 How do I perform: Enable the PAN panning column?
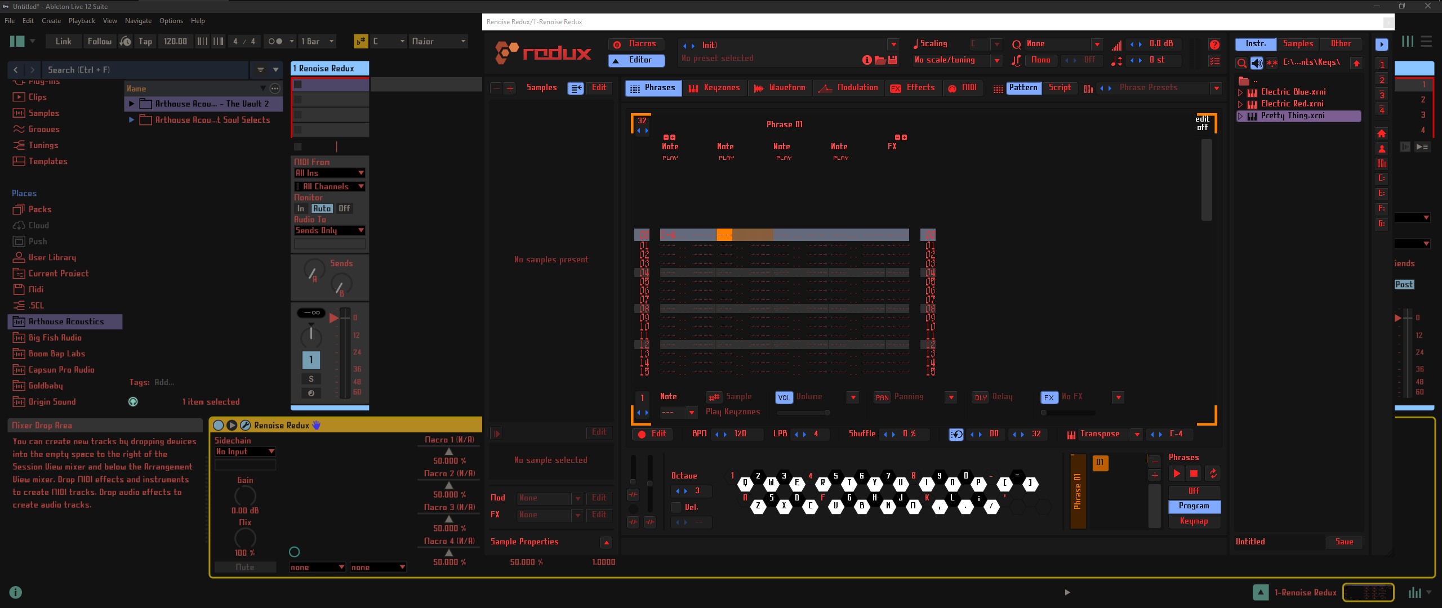[882, 397]
